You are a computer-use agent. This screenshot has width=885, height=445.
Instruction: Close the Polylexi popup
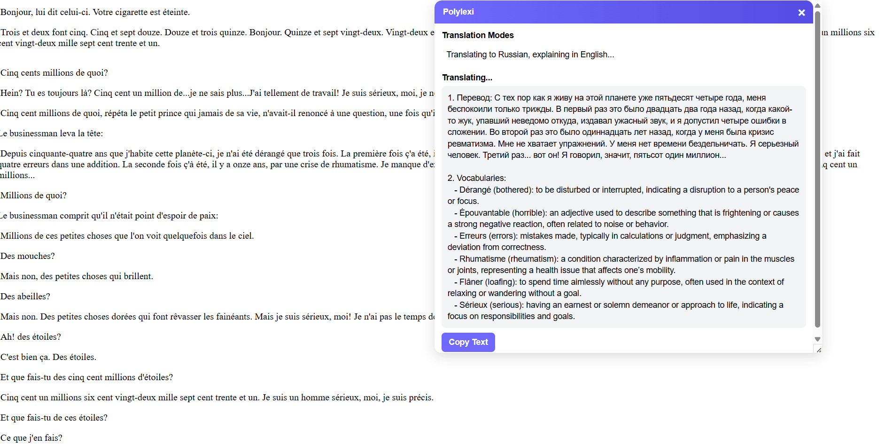801,12
